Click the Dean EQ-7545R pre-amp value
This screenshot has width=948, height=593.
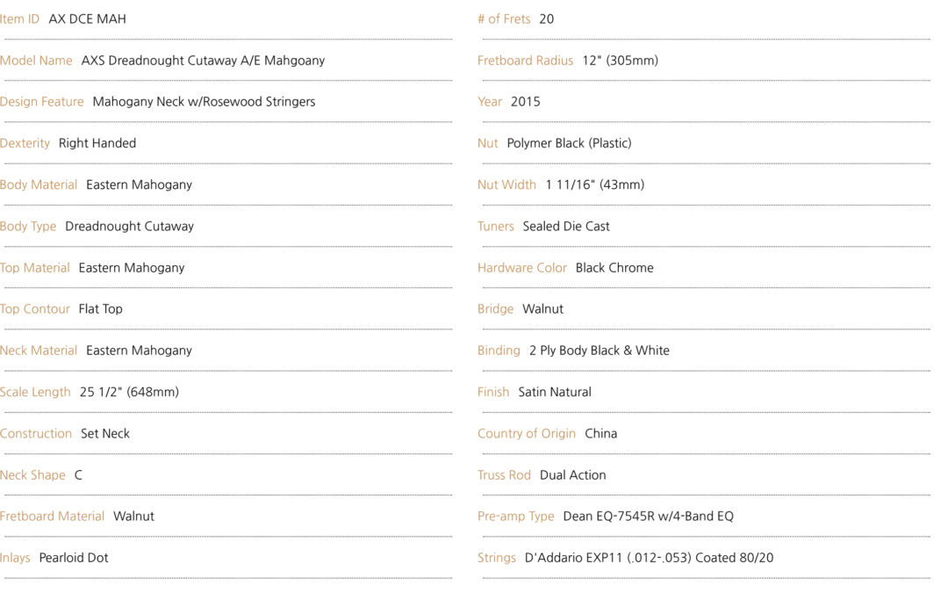(x=648, y=517)
